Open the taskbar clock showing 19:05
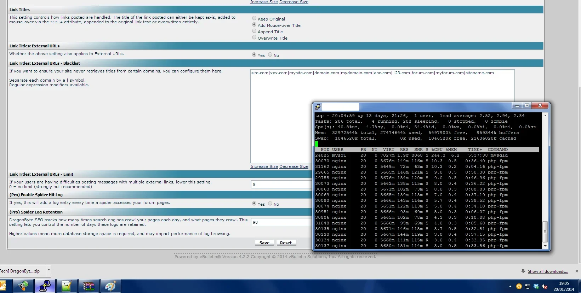The height and width of the screenshot is (293, 581). [x=564, y=286]
